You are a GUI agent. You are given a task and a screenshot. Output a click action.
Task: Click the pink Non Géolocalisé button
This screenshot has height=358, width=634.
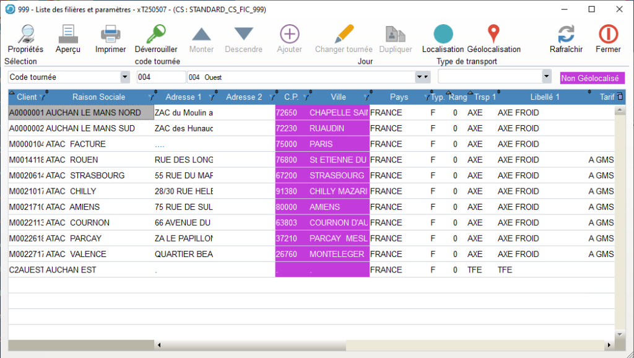pos(592,78)
